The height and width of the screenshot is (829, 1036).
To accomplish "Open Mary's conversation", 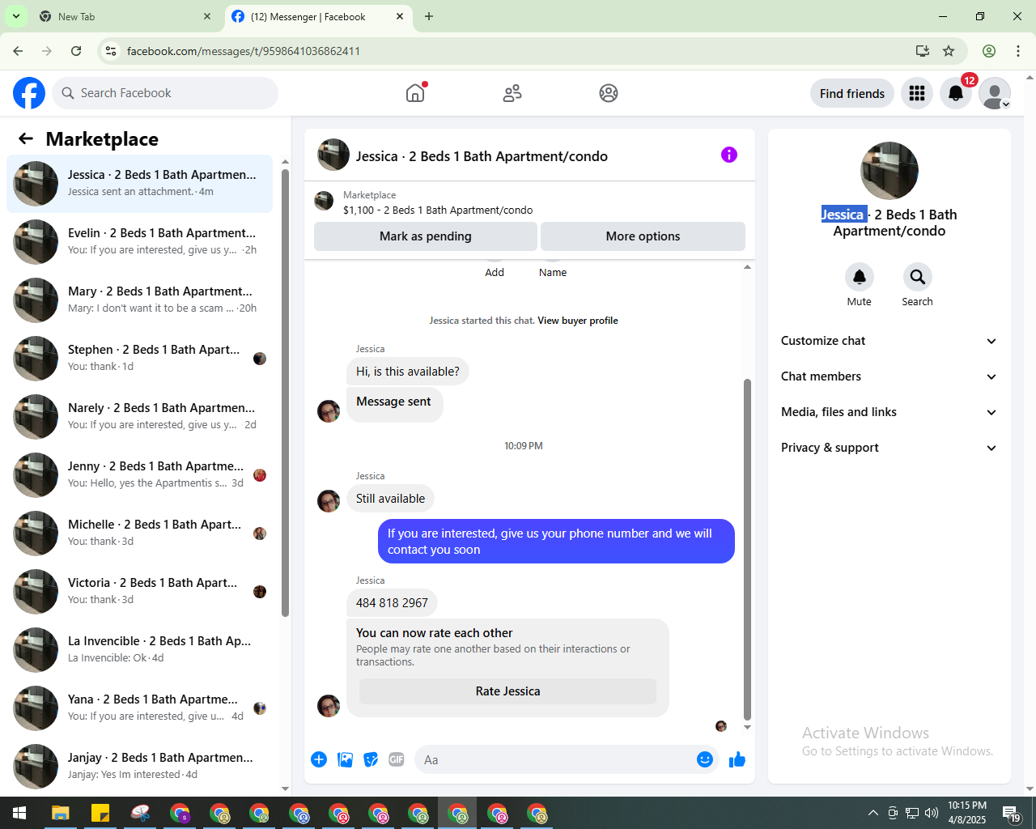I will [139, 300].
